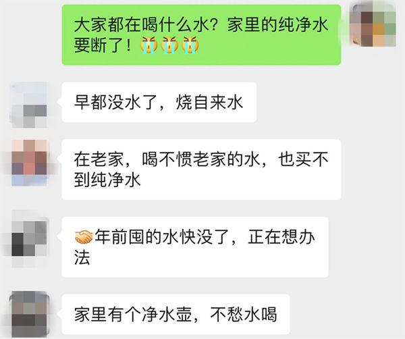Click the lone character 法 on its line

tap(82, 257)
